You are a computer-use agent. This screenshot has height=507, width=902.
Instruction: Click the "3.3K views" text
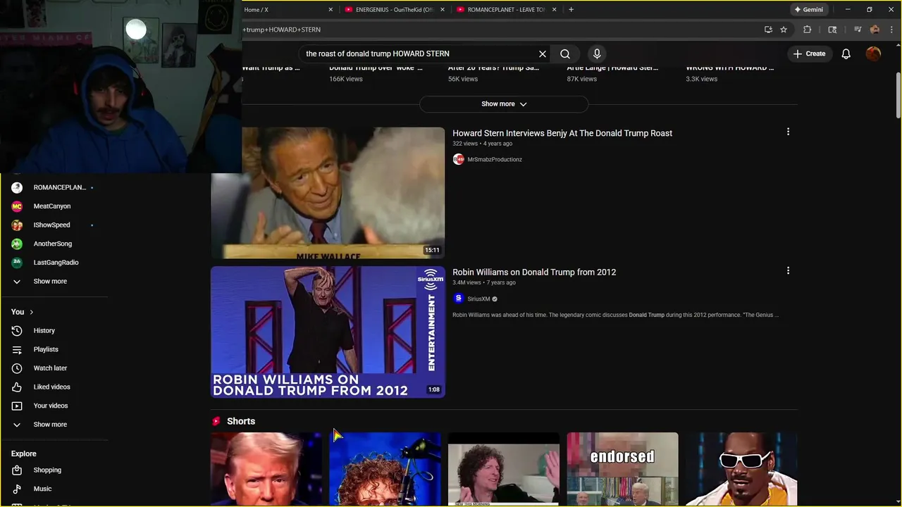(x=702, y=79)
